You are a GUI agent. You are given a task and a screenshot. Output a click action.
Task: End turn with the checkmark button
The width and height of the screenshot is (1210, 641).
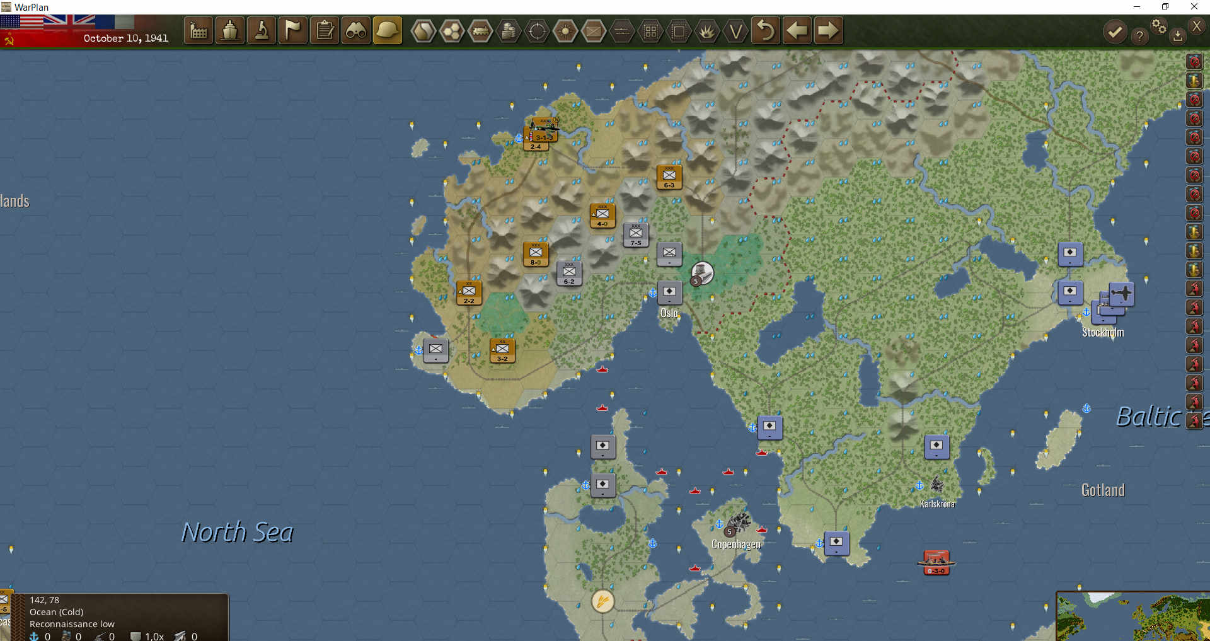pyautogui.click(x=1115, y=32)
